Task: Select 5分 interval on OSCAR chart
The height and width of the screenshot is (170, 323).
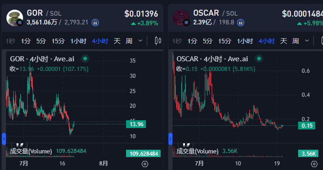Action: tap(208, 41)
